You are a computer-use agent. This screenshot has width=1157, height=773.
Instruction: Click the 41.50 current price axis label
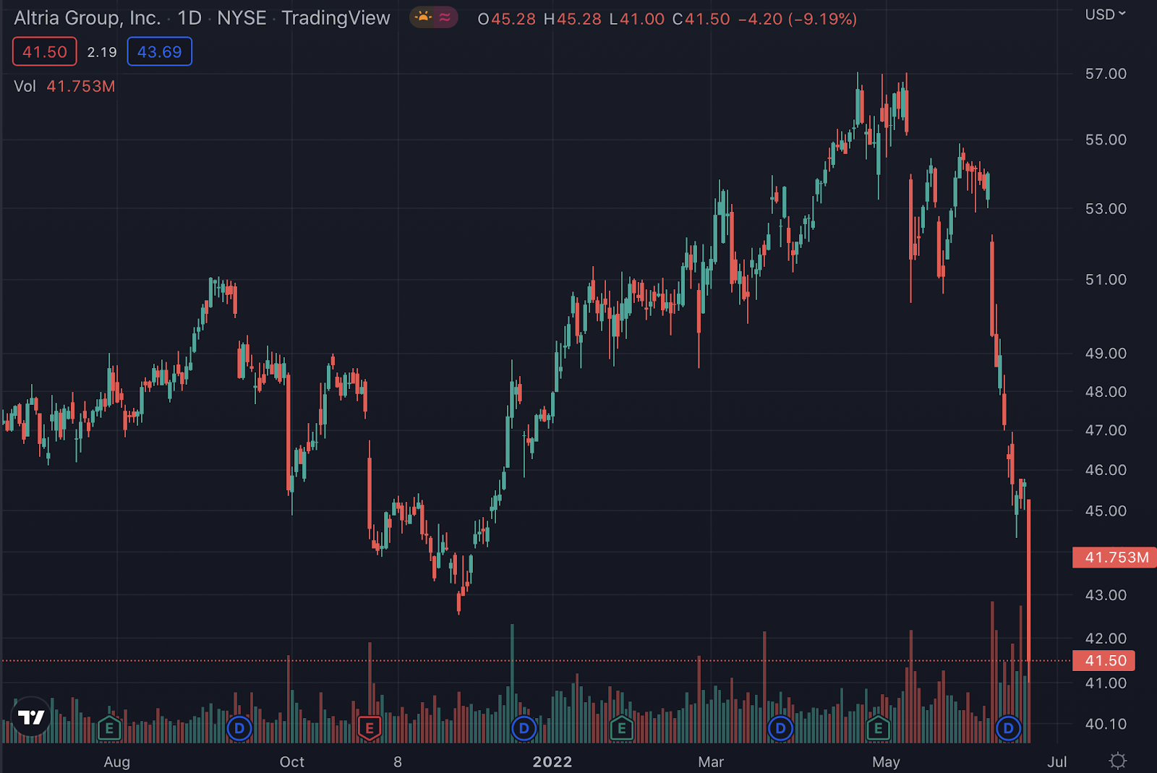coord(1105,660)
